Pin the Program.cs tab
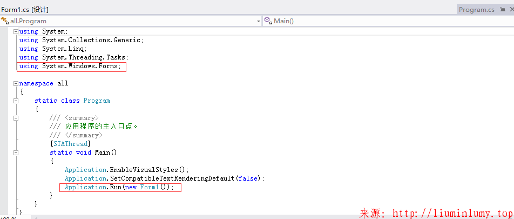 click(503, 10)
